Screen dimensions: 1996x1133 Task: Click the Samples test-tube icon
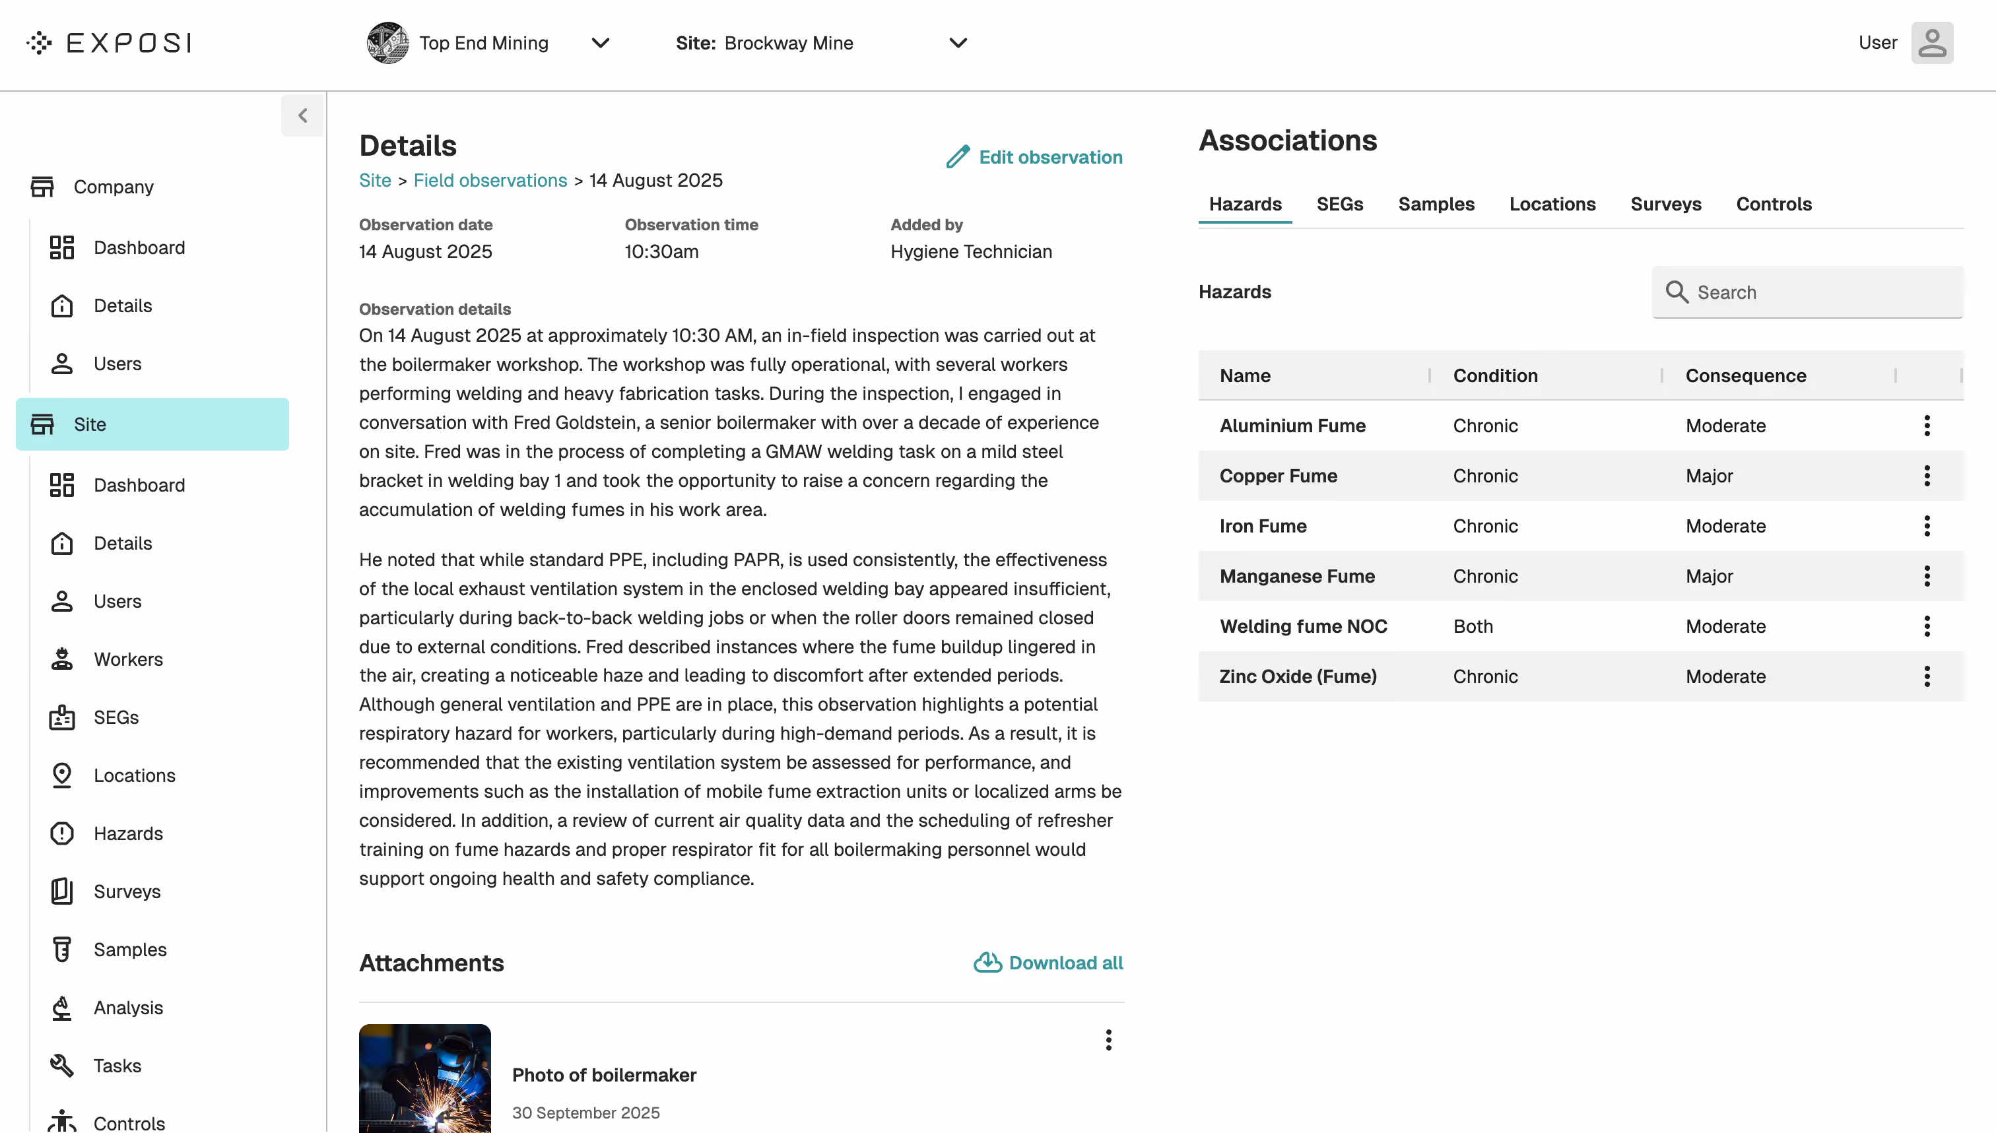61,950
